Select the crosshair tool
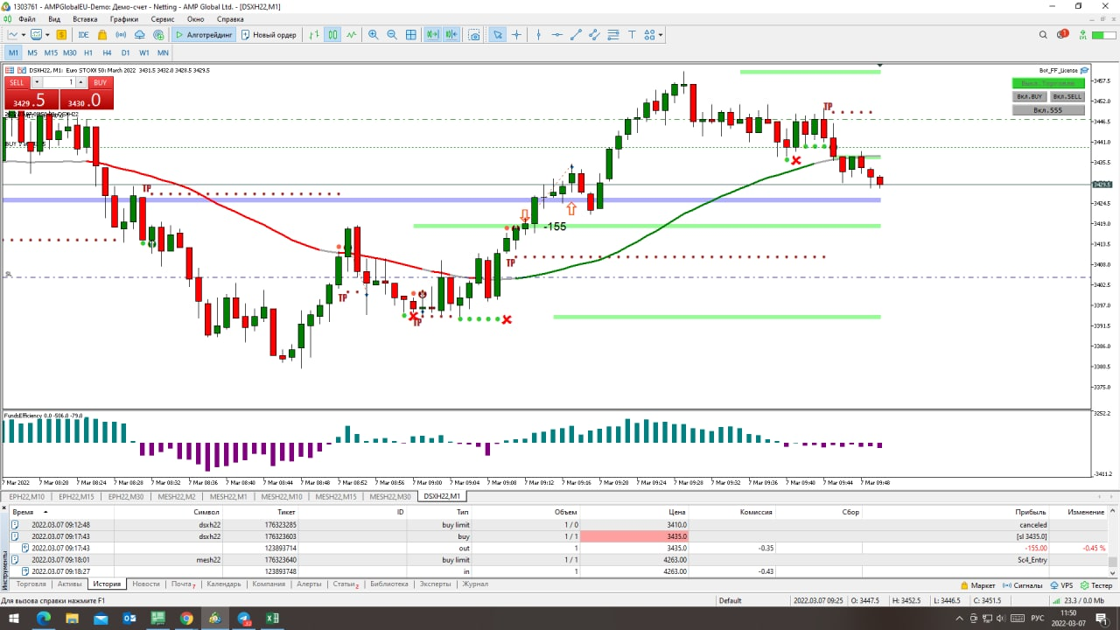1120x630 pixels. (517, 35)
